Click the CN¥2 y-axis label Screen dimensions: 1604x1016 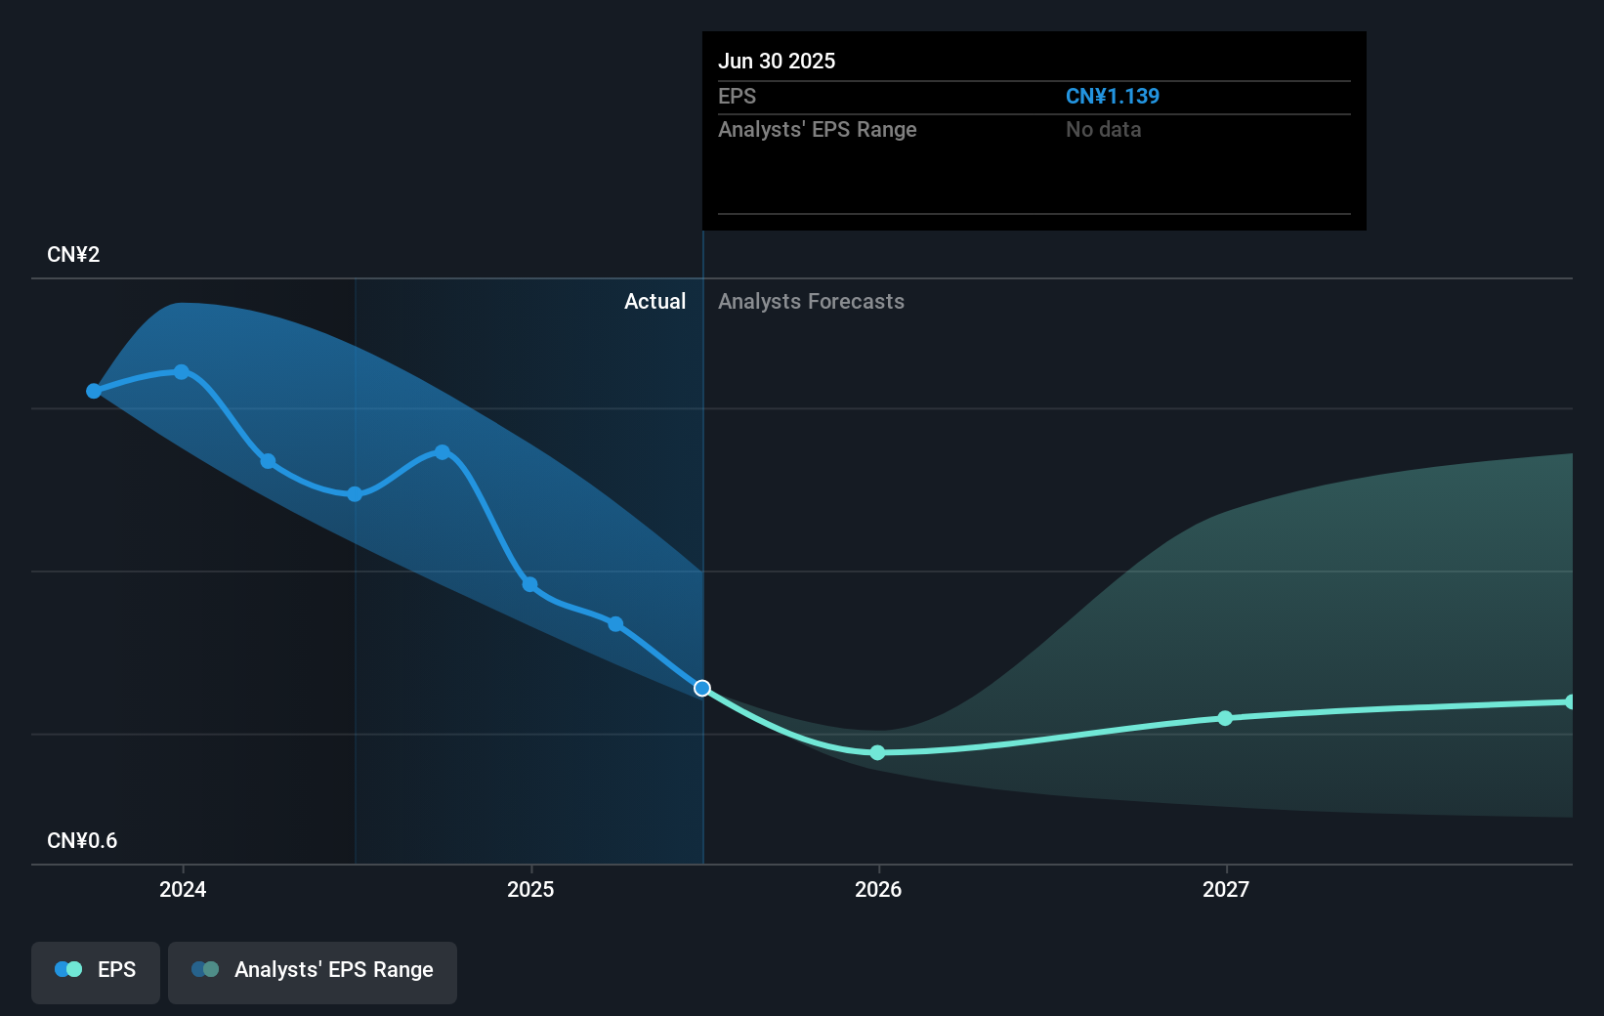tap(73, 255)
